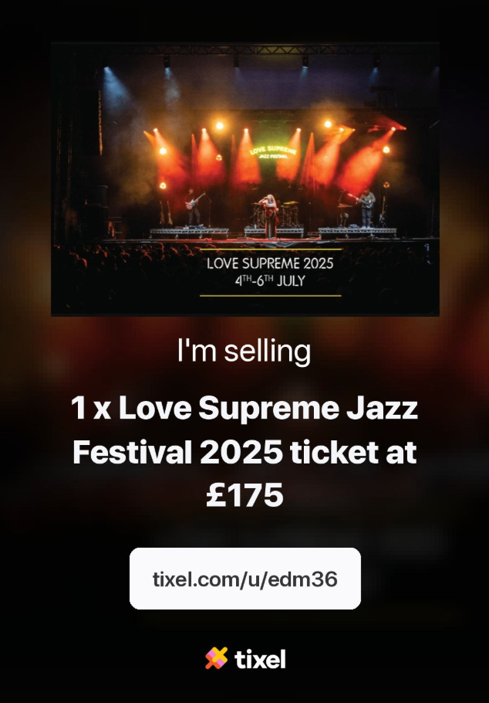489x703 pixels.
Task: Select the "LOVE SUPREME 2025" caption text
Action: click(x=270, y=263)
